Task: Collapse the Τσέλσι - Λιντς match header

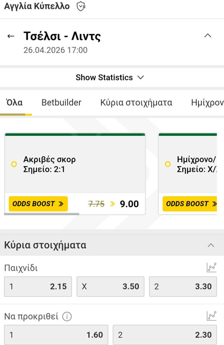Action: click(208, 36)
